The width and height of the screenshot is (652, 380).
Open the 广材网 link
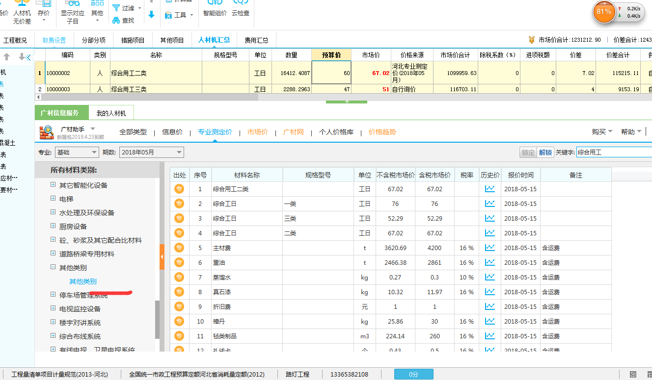click(x=294, y=132)
